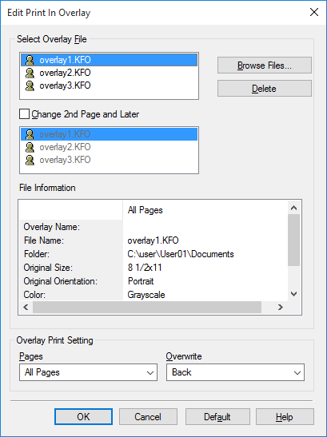Click overlay1.KFO icon in second page list
This screenshot has width=327, height=437.
point(30,134)
